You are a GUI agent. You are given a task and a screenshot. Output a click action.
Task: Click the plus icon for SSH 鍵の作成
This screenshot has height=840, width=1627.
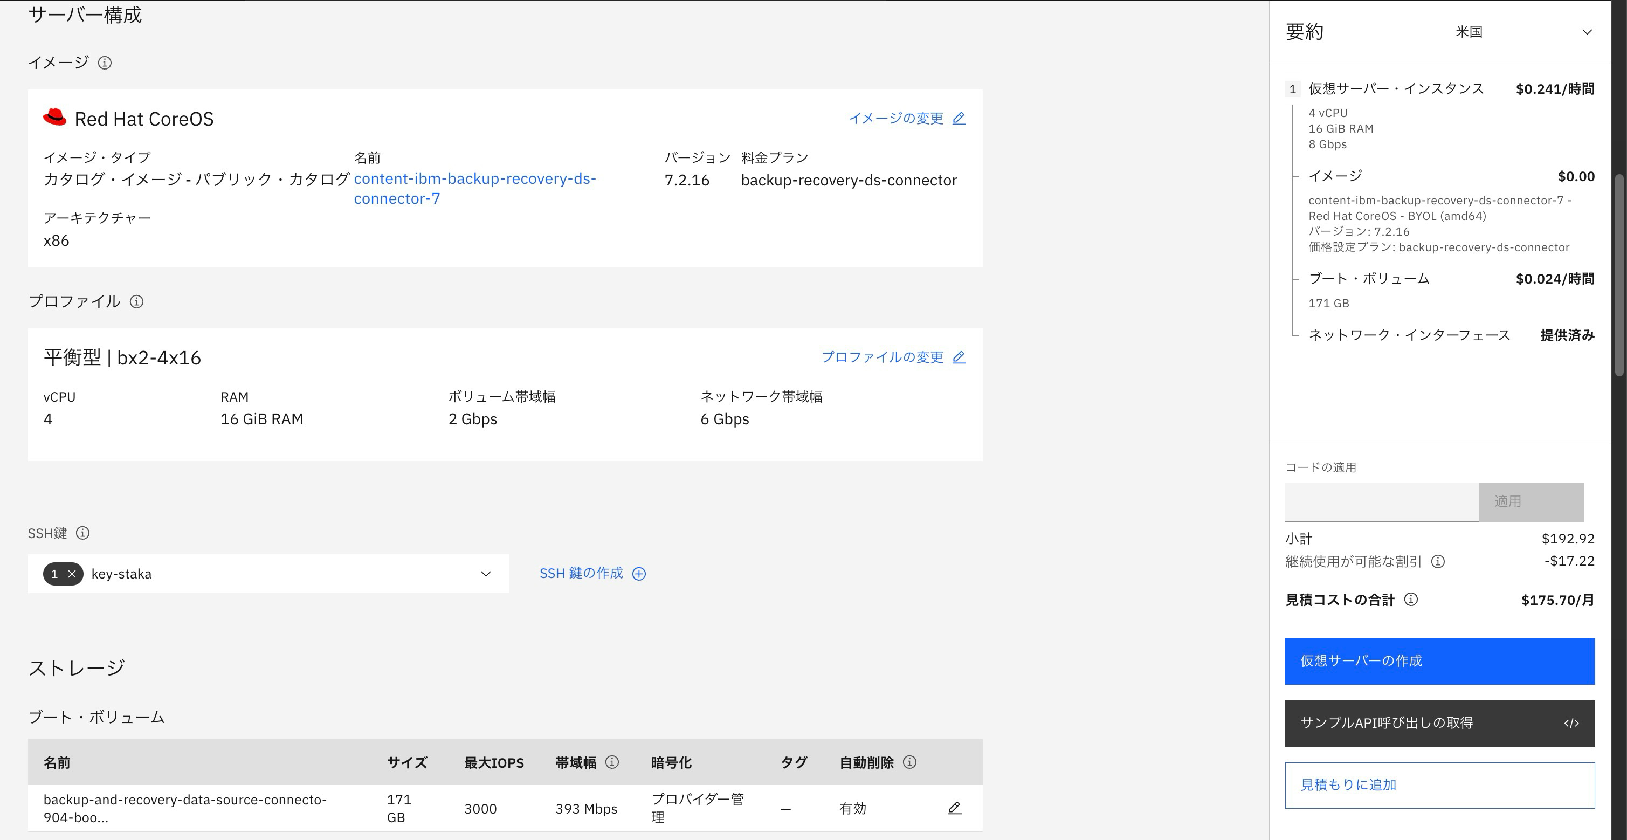639,574
